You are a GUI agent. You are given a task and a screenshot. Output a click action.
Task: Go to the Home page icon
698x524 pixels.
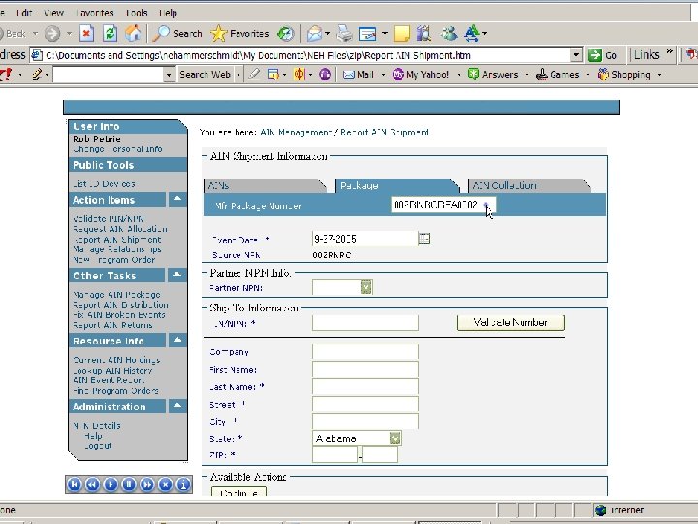pos(133,33)
